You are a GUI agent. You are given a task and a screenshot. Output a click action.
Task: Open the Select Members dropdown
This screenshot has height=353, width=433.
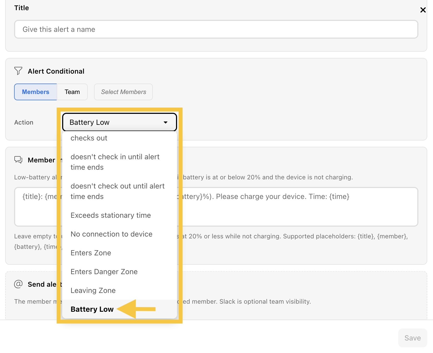click(x=123, y=92)
